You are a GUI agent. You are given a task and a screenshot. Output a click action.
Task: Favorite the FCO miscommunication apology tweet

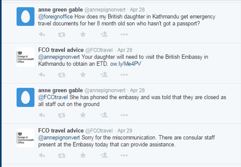click(83, 155)
